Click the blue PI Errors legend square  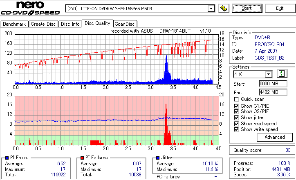click(7, 158)
